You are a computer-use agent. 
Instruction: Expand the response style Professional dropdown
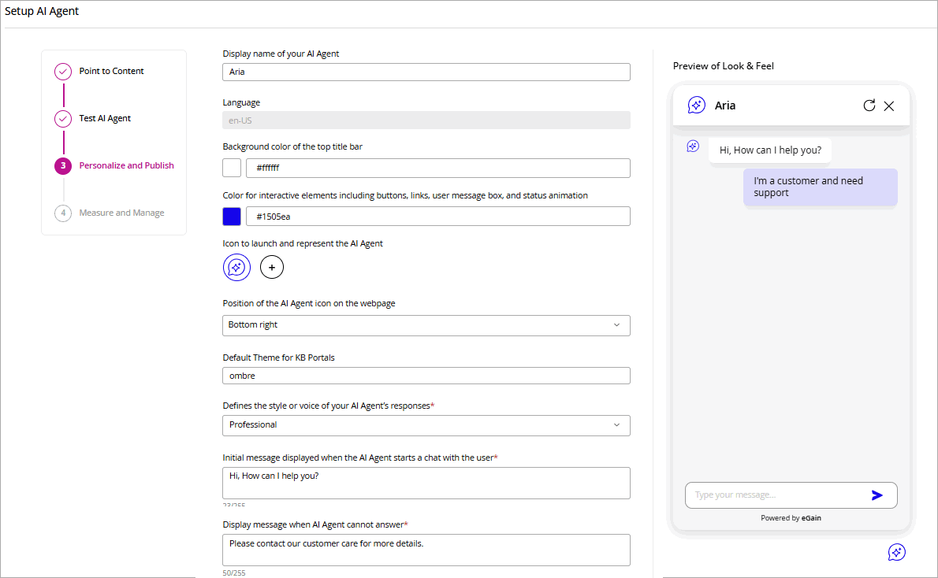426,425
